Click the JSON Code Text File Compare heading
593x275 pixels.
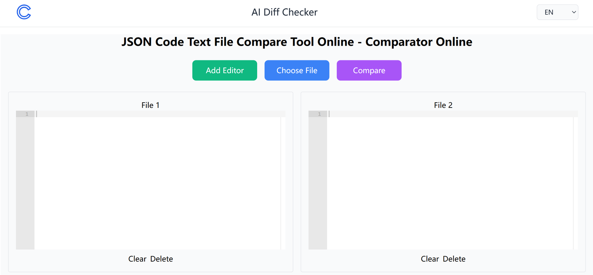(x=296, y=42)
